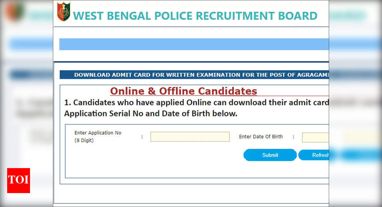Click the Download Admit Card header bar

point(194,75)
